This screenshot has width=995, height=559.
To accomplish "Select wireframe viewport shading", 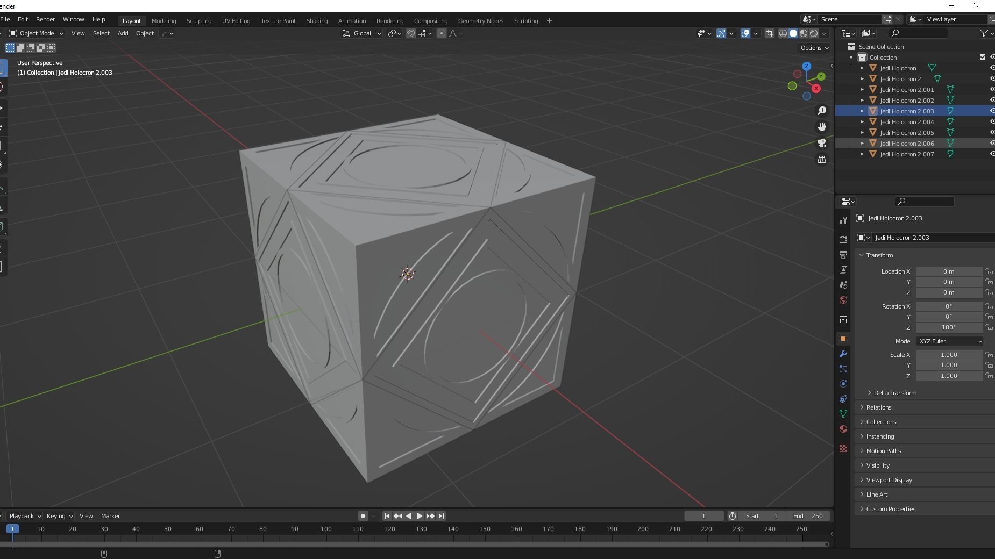I will pyautogui.click(x=783, y=33).
